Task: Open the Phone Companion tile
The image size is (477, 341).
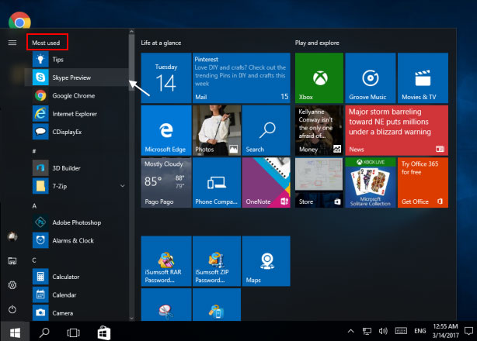Action: [217, 183]
